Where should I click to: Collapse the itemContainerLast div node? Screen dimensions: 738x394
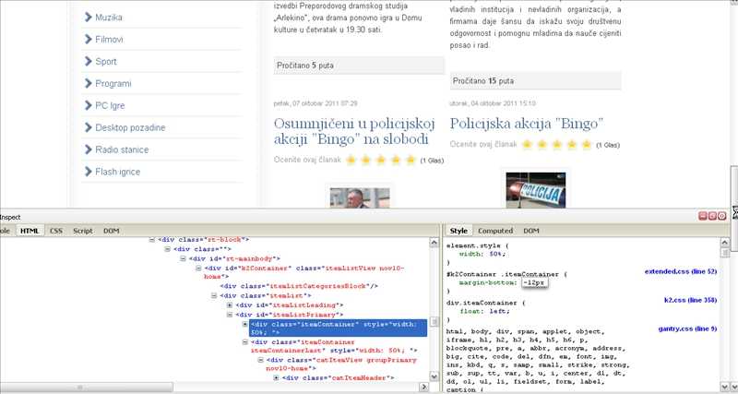click(x=244, y=342)
